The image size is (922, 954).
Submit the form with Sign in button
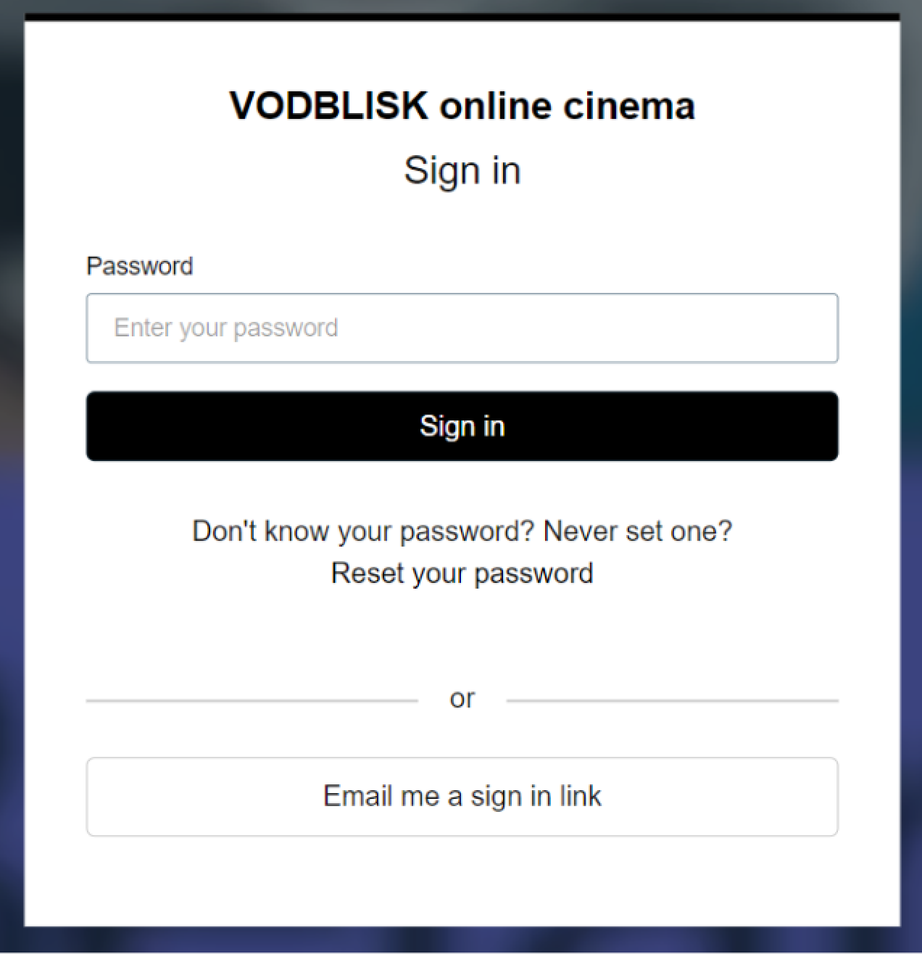pos(462,426)
